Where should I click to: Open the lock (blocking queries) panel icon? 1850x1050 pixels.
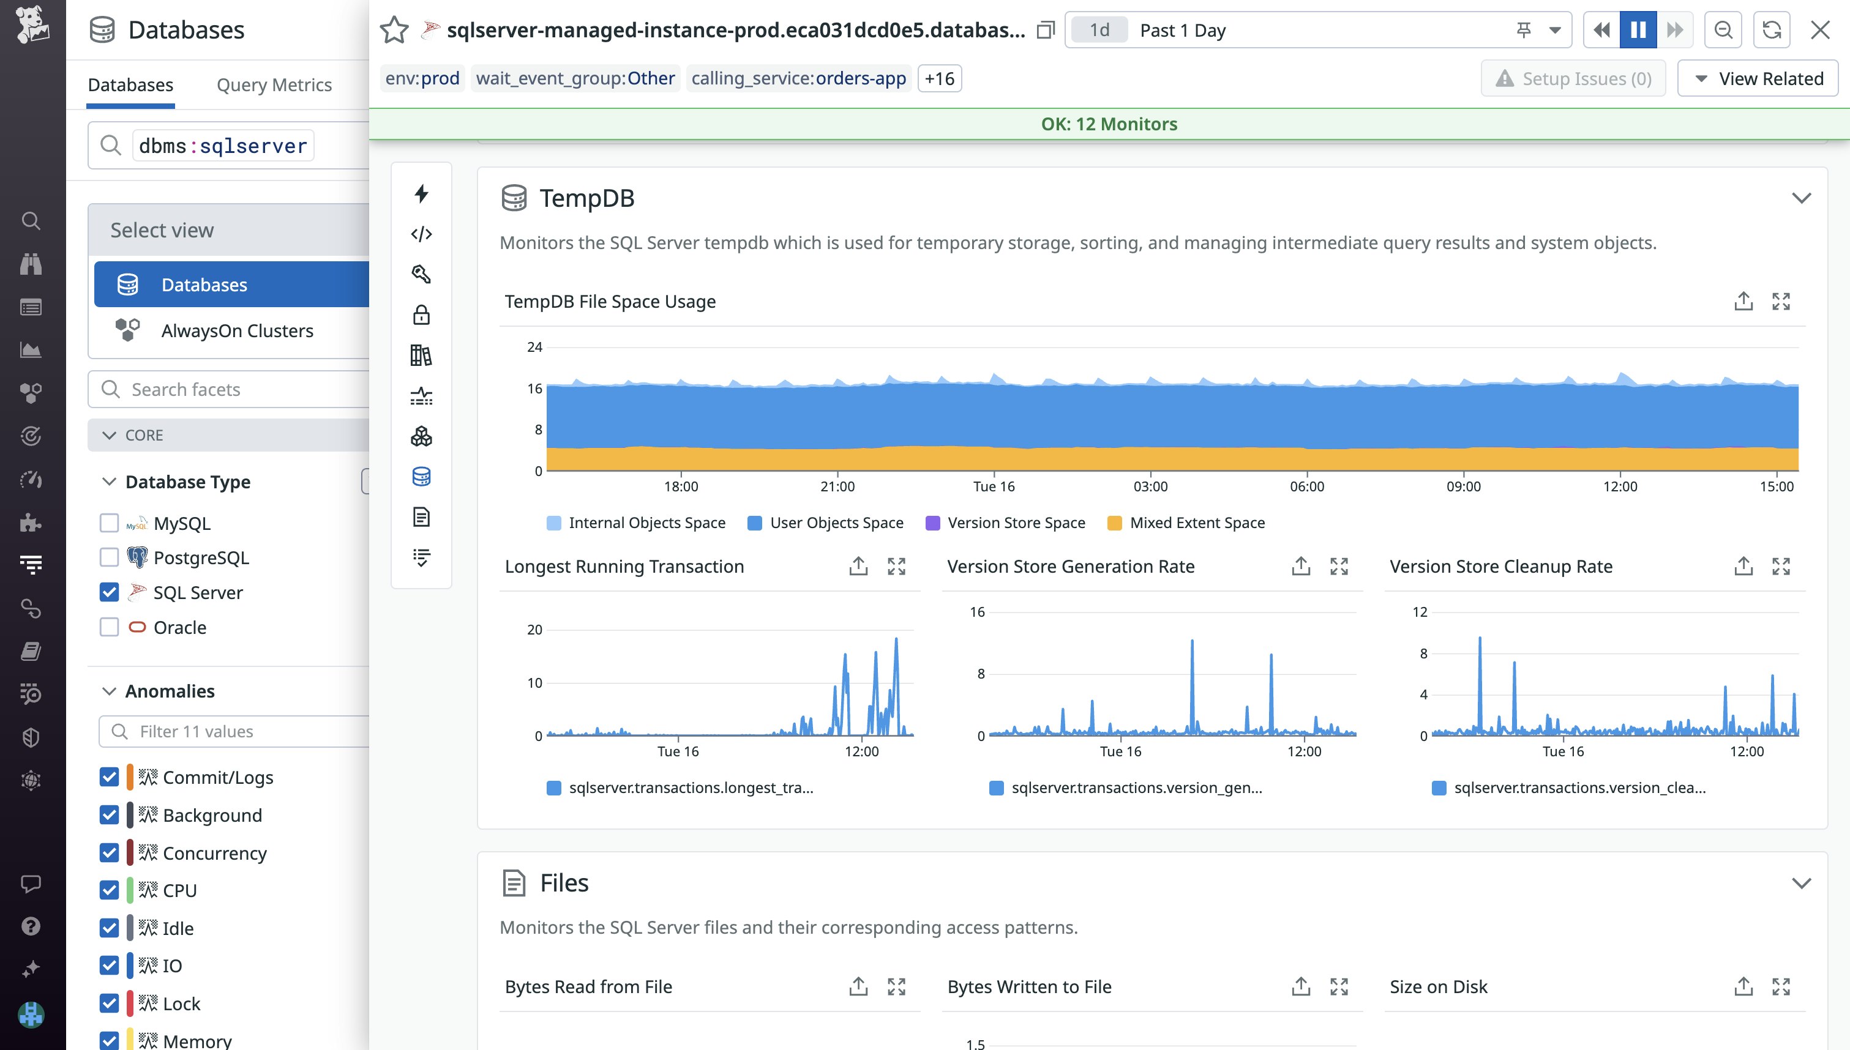coord(422,315)
